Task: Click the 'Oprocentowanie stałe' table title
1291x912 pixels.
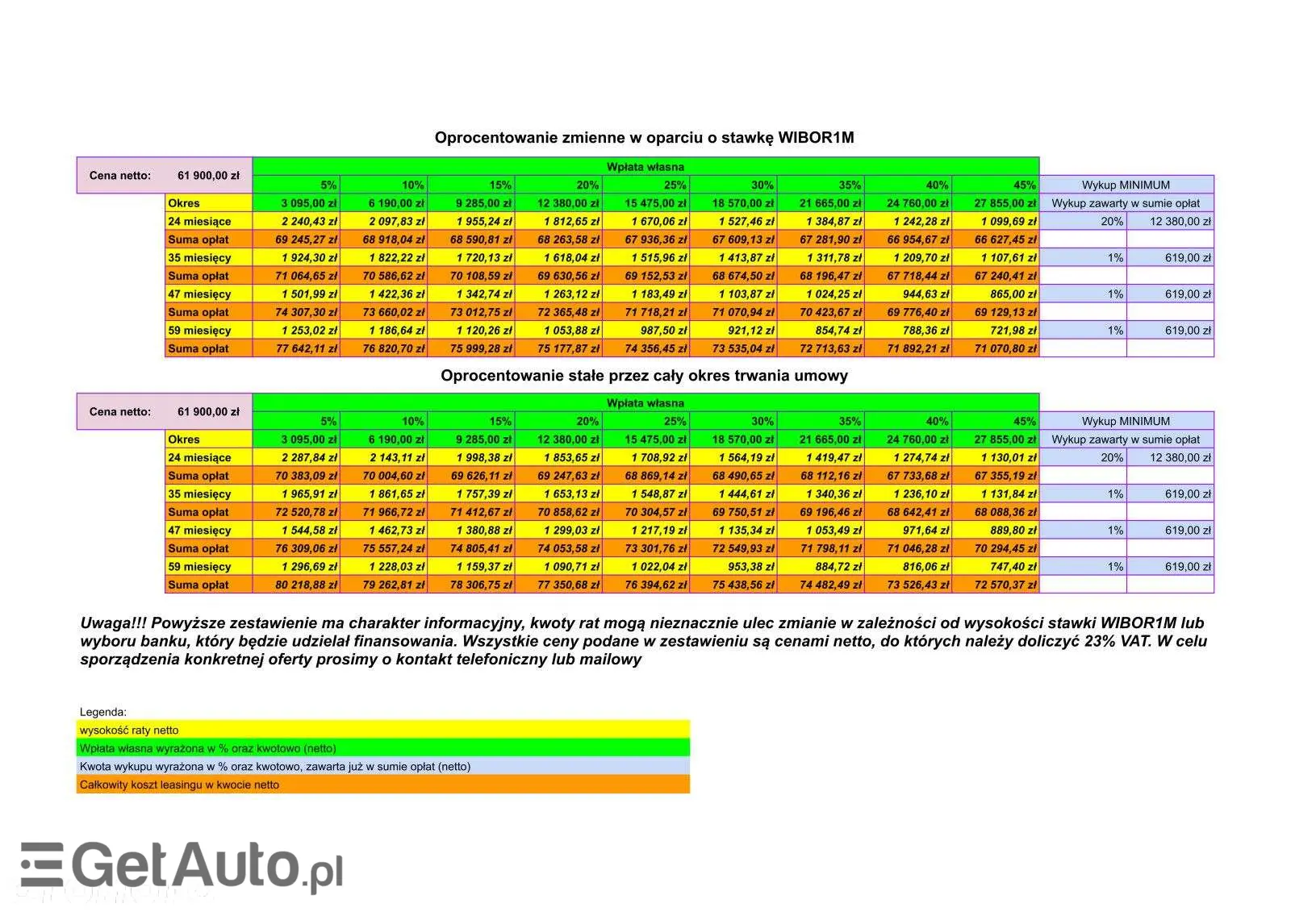Action: pyautogui.click(x=644, y=376)
